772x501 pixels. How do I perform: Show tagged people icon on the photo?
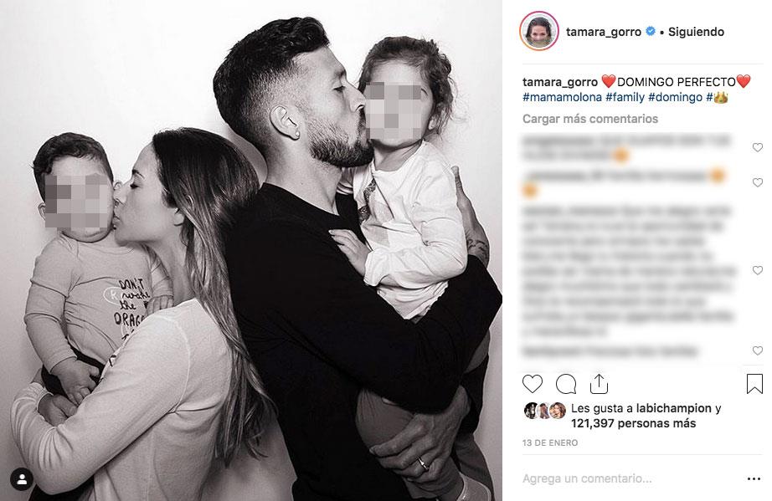[22, 479]
